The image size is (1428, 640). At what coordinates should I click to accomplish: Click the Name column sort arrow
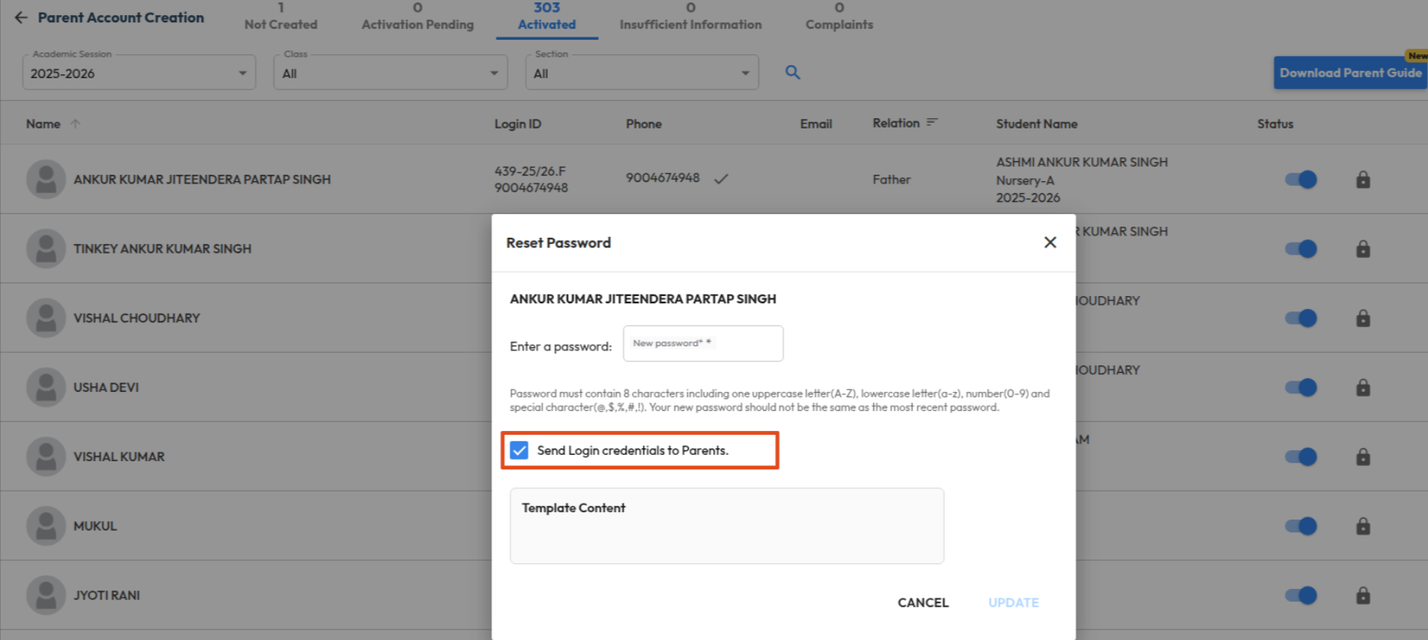coord(75,124)
